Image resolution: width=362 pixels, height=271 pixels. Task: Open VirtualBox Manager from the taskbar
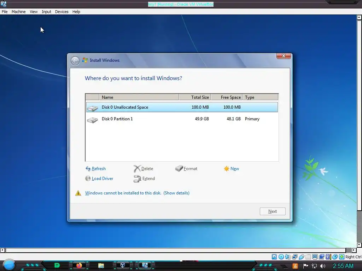point(123,265)
